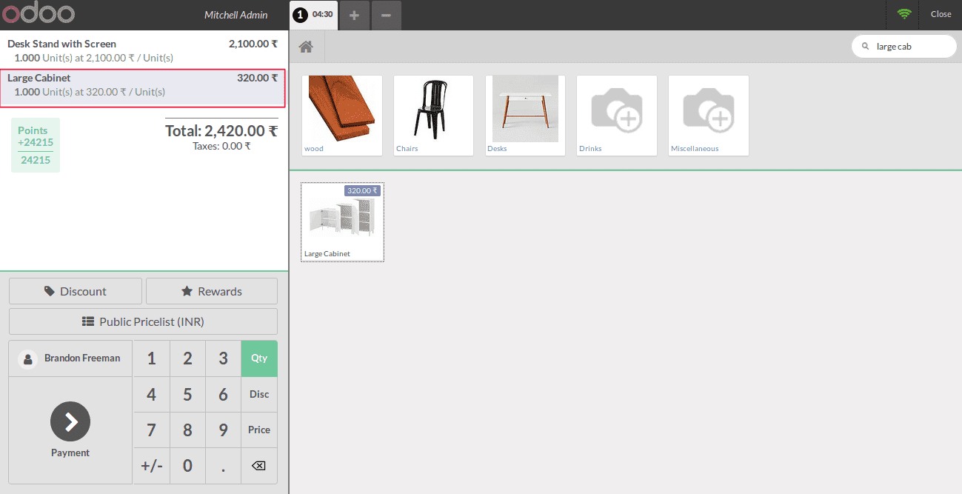Open the Chairs category
Viewport: 962px width, 494px height.
coord(434,116)
